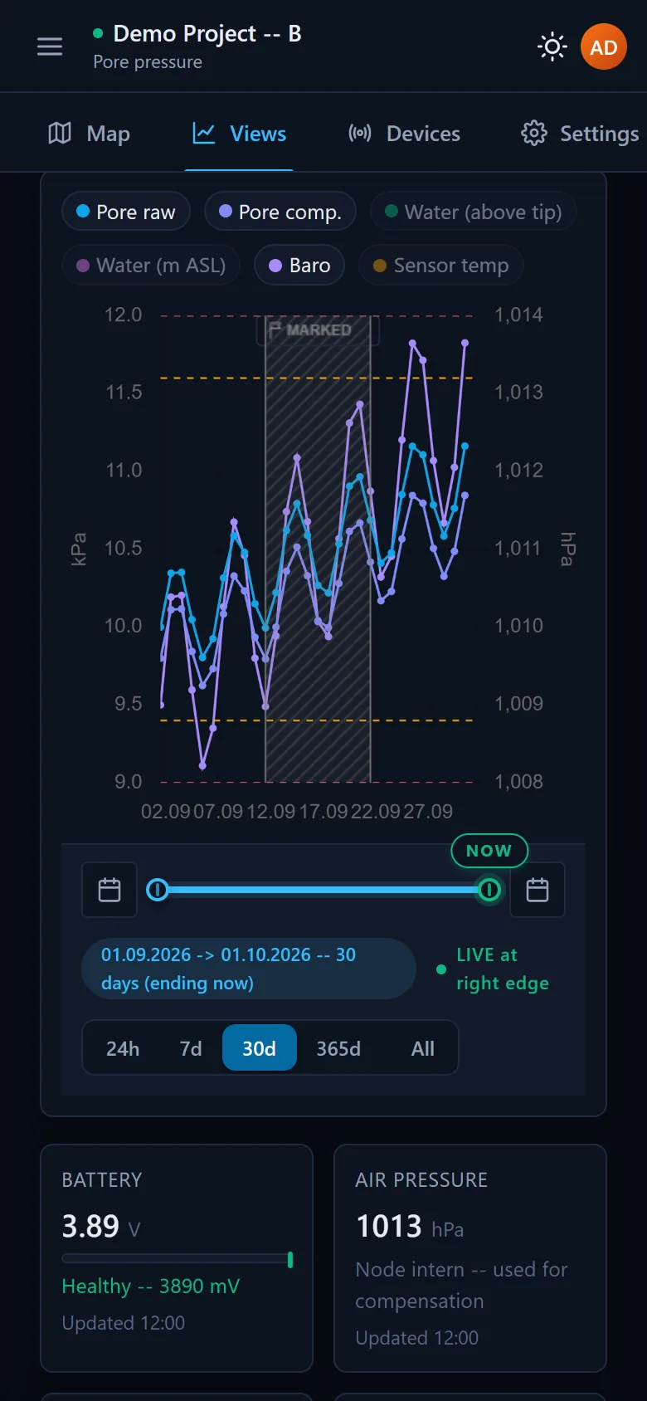Enable the Water (m ASL) series
The width and height of the screenshot is (647, 1401).
tap(151, 265)
